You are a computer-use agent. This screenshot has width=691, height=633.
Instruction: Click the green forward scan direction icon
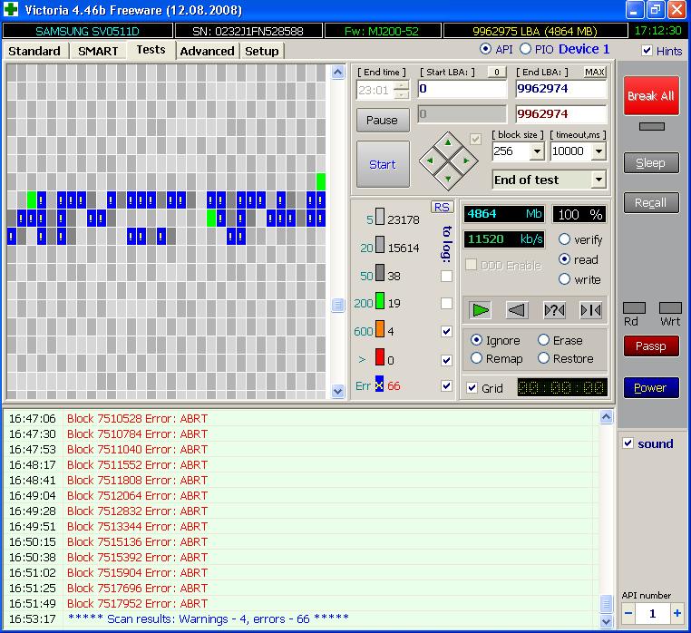click(481, 310)
